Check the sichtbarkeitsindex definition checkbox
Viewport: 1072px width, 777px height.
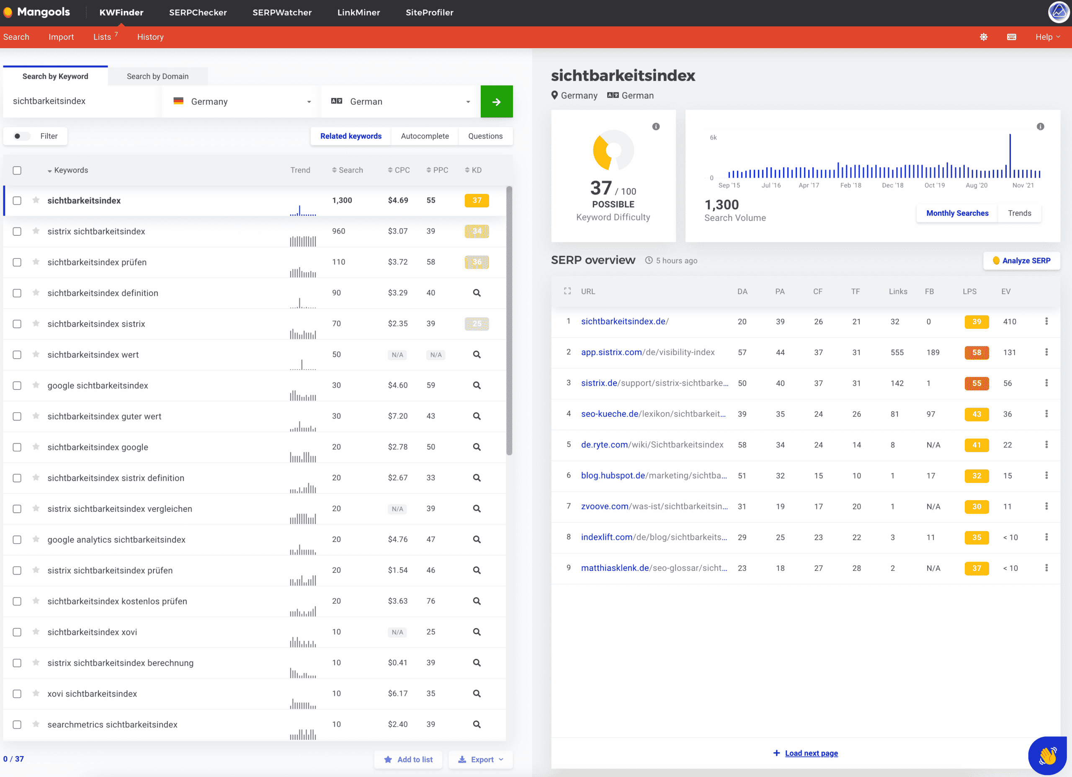(x=17, y=293)
